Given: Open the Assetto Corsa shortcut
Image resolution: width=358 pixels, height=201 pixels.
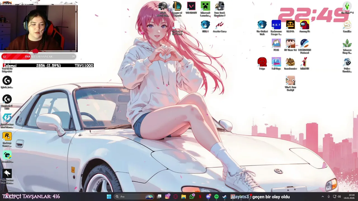Looking at the screenshot, I should (x=220, y=27).
